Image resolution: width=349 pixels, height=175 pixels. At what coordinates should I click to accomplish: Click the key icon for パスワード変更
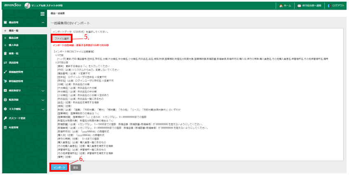click(5, 118)
